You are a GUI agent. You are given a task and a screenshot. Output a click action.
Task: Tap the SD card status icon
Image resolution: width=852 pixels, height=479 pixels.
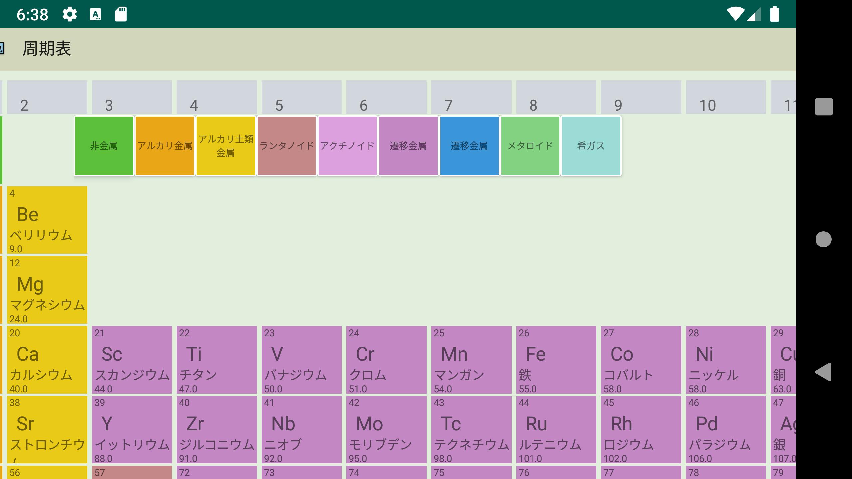[x=121, y=14]
